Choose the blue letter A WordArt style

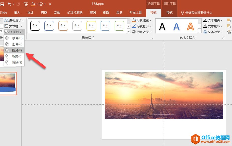[x=177, y=26]
